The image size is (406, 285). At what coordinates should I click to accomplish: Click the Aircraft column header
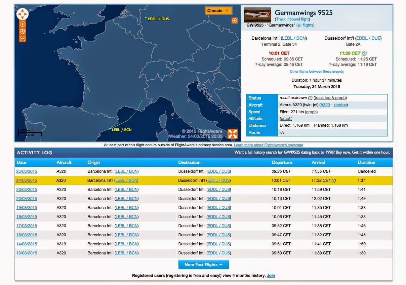click(64, 162)
